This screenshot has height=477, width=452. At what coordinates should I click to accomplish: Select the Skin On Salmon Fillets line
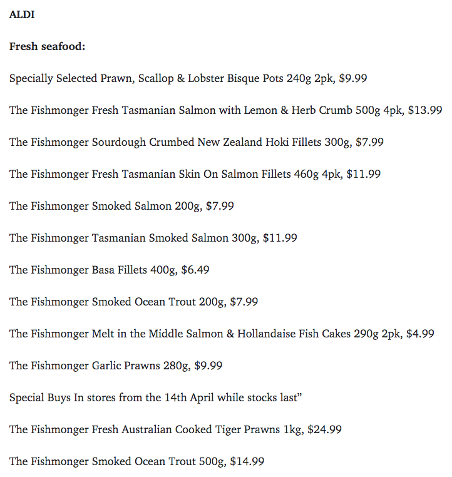click(x=195, y=174)
